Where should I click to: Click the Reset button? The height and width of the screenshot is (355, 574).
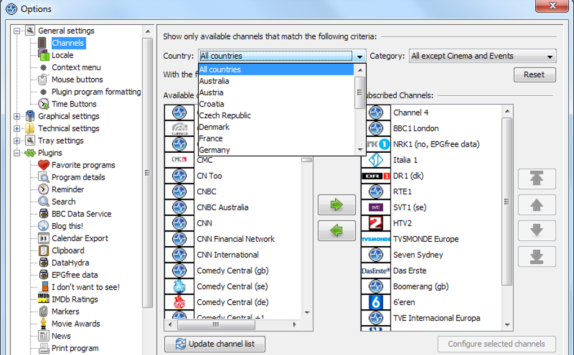click(x=535, y=75)
